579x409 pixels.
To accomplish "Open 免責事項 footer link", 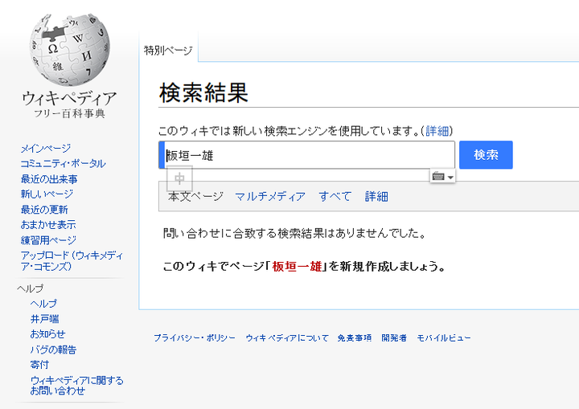I will (x=355, y=337).
